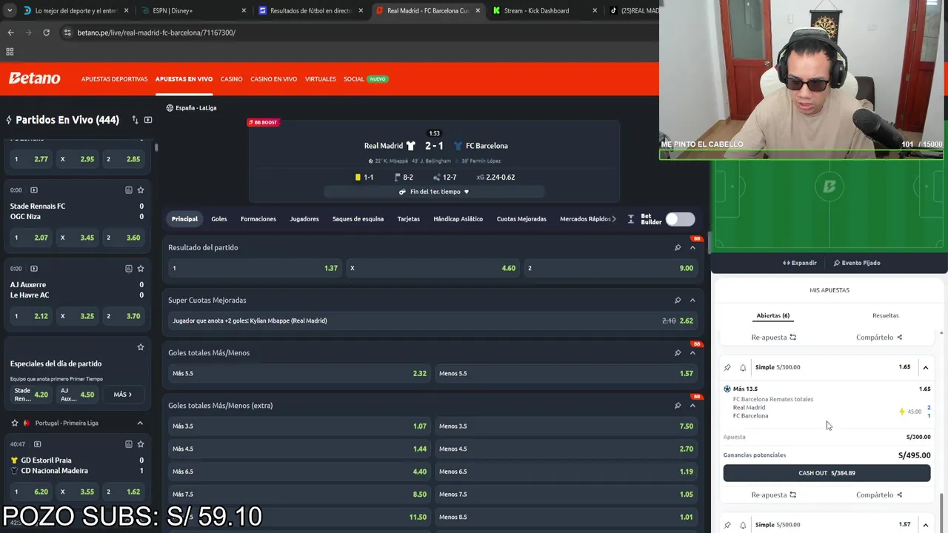The width and height of the screenshot is (948, 533).
Task: Favorite Portugal Primeira Liga league star
Action: [14, 423]
